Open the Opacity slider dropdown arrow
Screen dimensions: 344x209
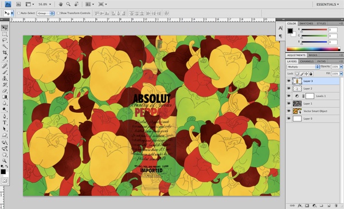[341, 66]
